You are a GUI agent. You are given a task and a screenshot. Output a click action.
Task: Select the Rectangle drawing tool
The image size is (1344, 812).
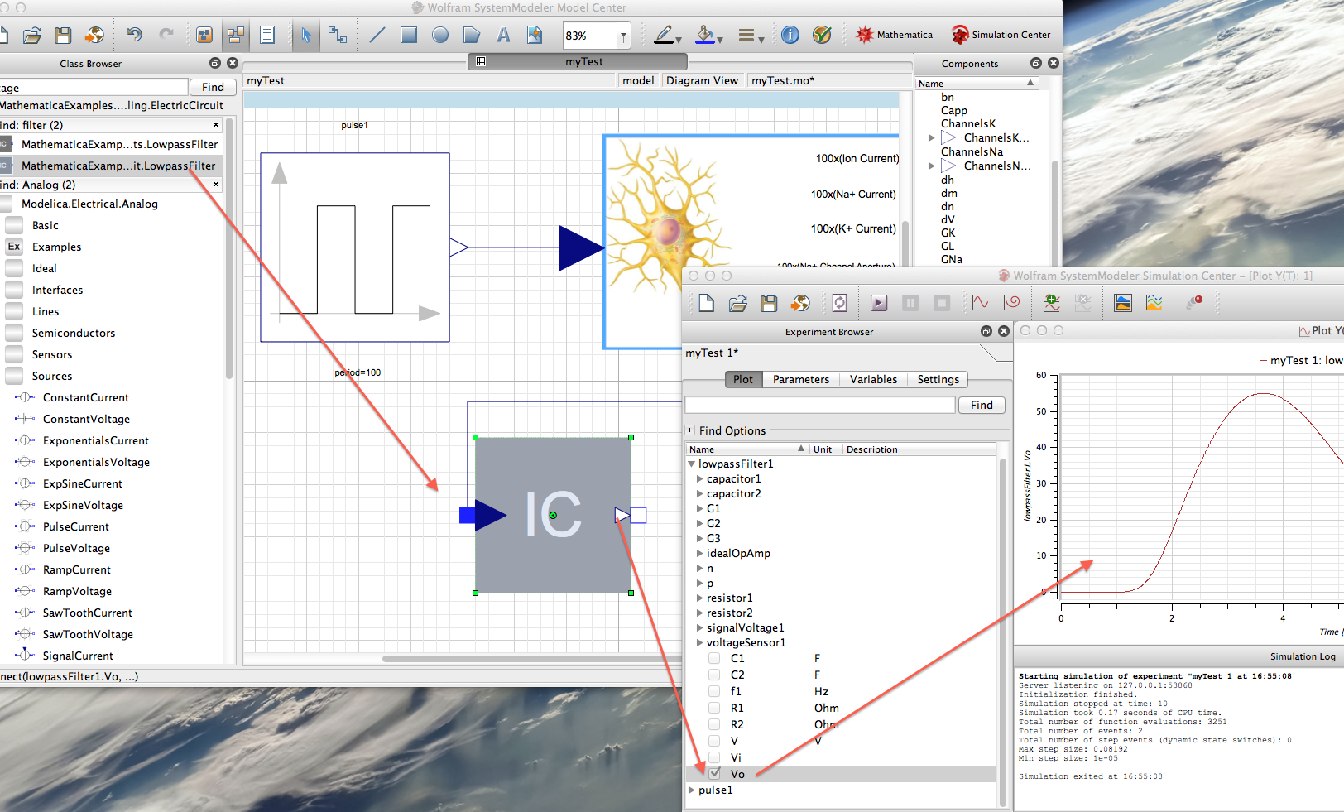click(408, 35)
